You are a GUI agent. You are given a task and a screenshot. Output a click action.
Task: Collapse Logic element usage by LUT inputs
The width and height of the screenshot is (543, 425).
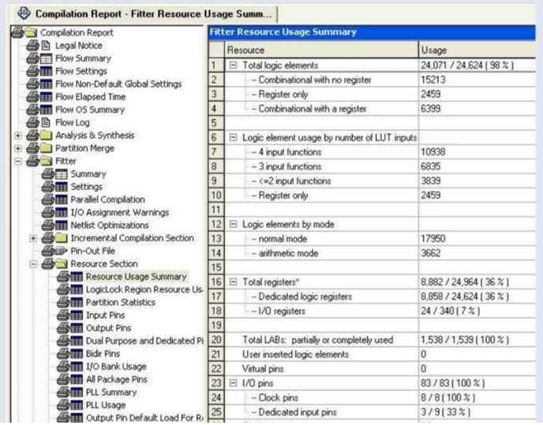(234, 137)
